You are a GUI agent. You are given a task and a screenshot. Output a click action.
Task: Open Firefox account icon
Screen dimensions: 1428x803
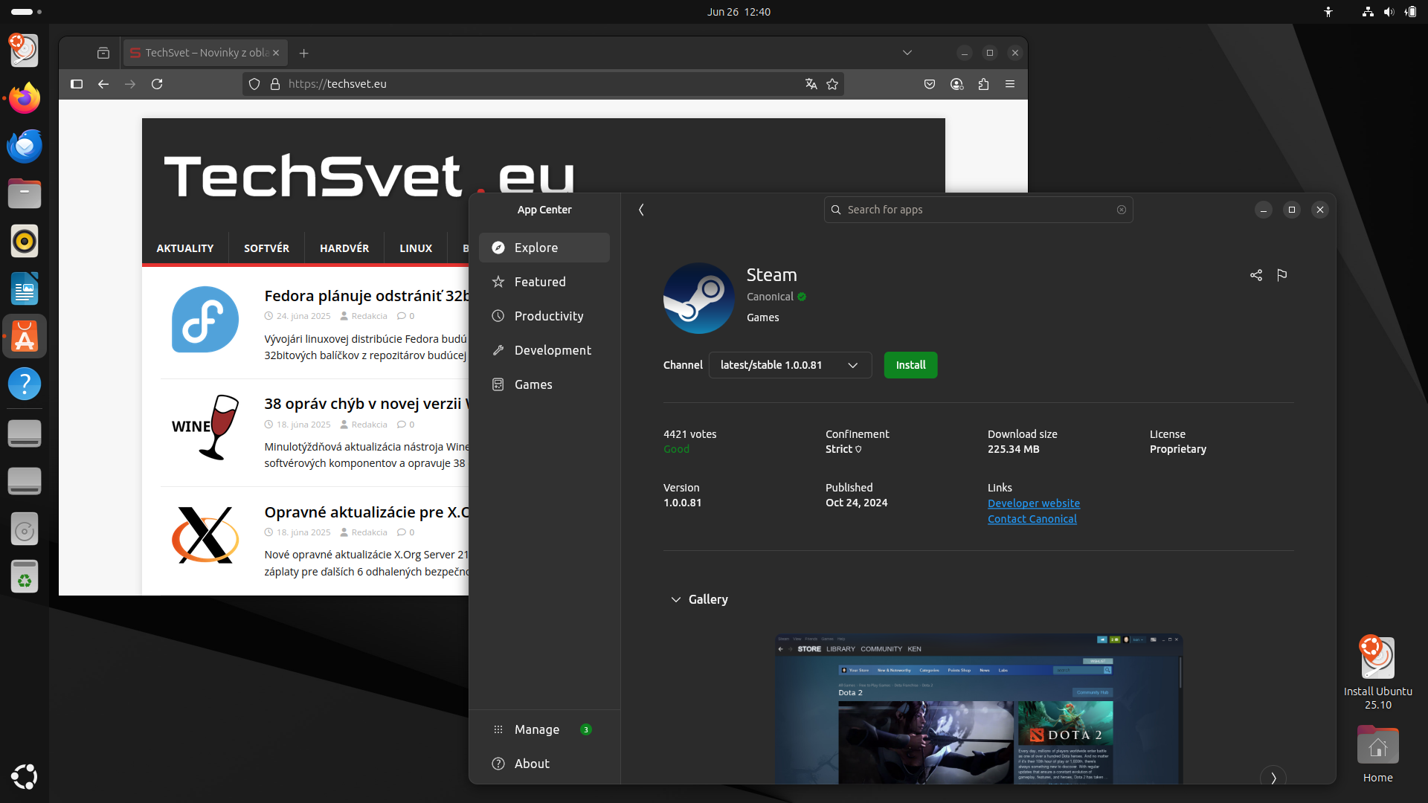point(956,84)
